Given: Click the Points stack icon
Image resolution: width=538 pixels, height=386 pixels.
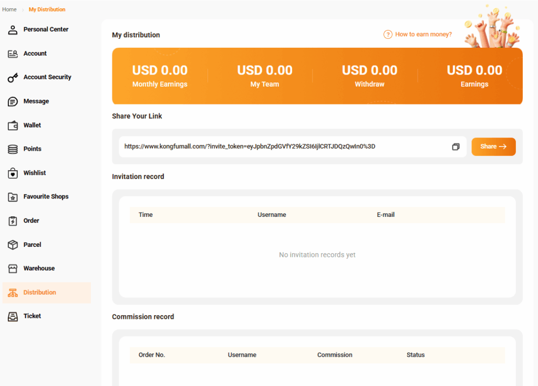Looking at the screenshot, I should [x=13, y=149].
